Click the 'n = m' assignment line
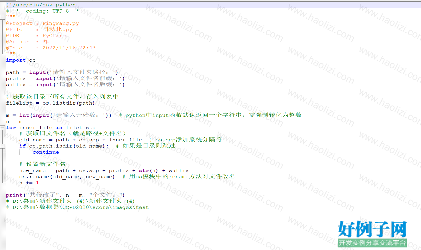The height and width of the screenshot is (250, 421). click(x=14, y=121)
